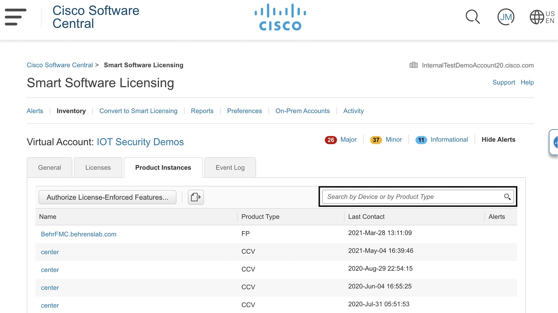The image size is (558, 313).
Task: Click the 11 Informational alerts badge
Action: (x=421, y=140)
